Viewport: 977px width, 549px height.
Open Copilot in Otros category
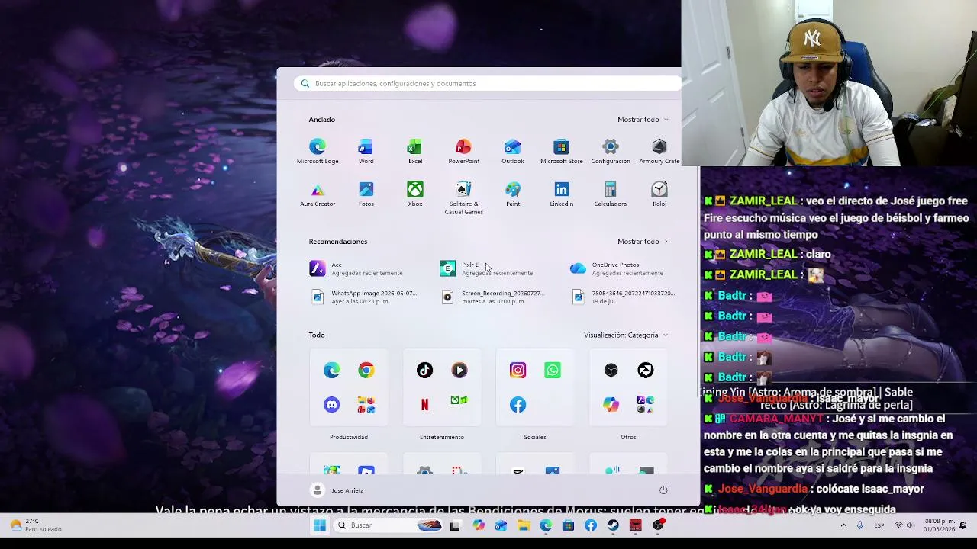(x=611, y=405)
